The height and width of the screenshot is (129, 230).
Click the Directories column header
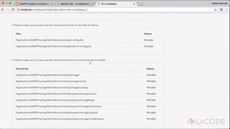coord(22,68)
